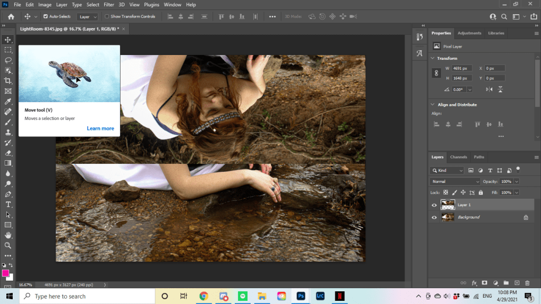Open the Filter menu
Screen dimensions: 541x304
point(109,5)
